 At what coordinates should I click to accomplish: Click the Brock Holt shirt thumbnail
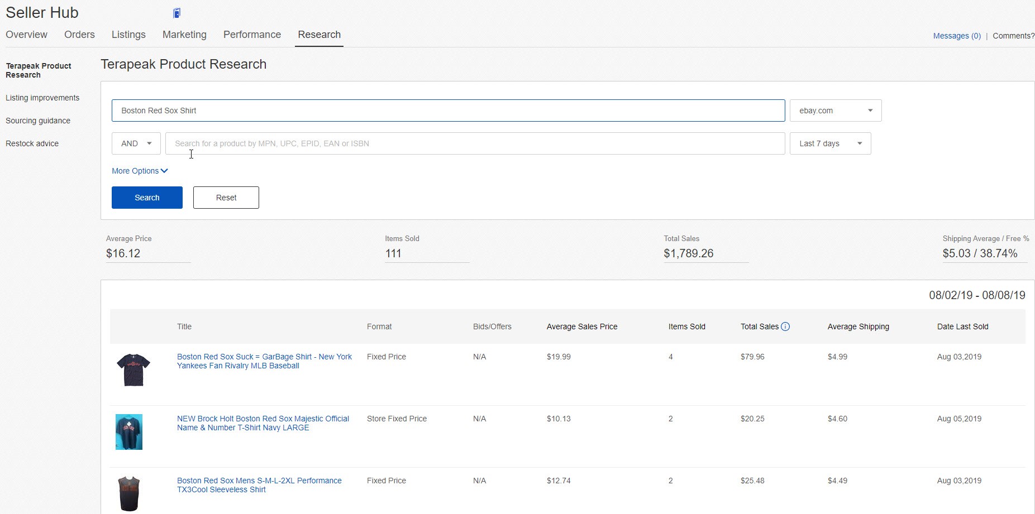pos(129,432)
